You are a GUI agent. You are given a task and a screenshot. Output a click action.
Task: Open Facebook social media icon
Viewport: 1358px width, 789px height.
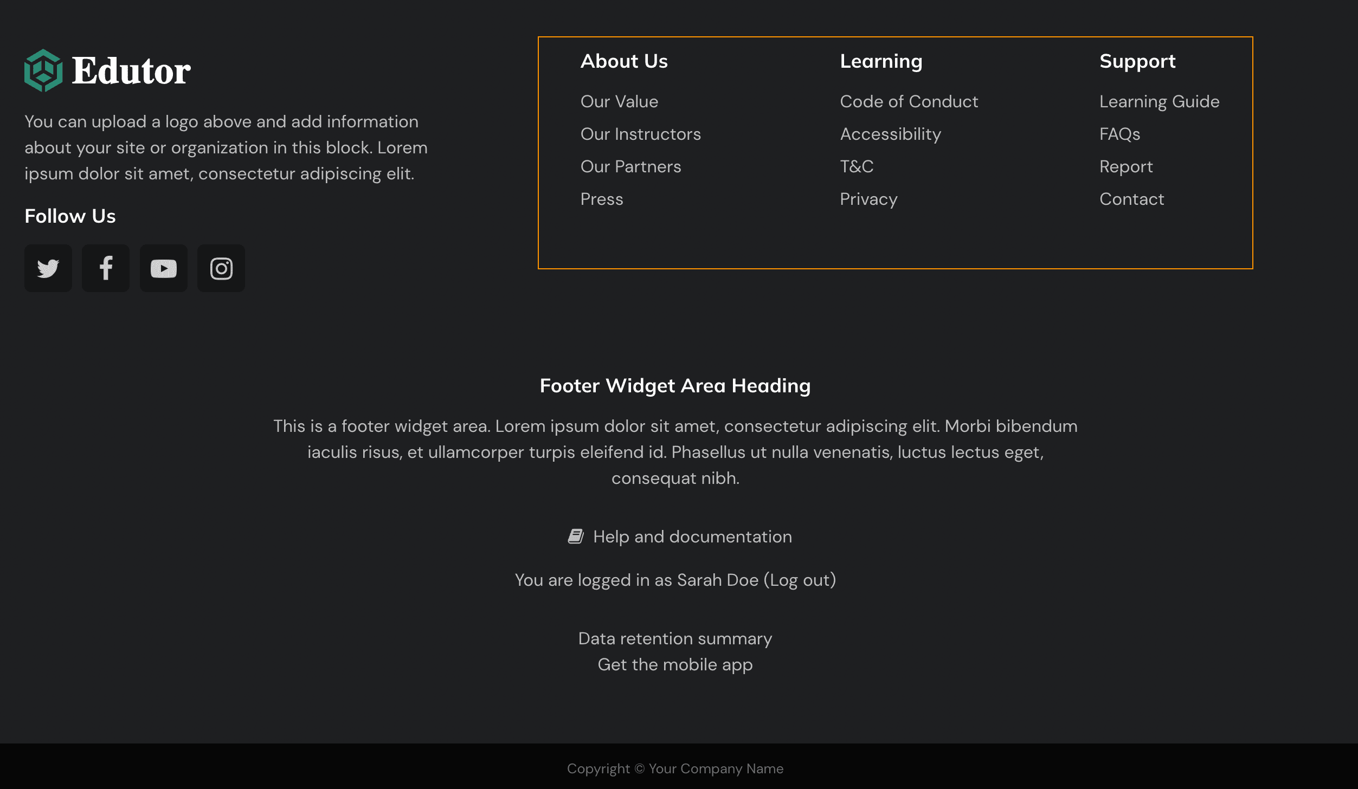pos(106,268)
